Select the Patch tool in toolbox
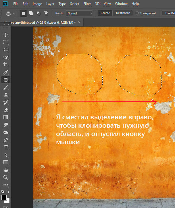This screenshot has height=208, width=175. (5, 80)
